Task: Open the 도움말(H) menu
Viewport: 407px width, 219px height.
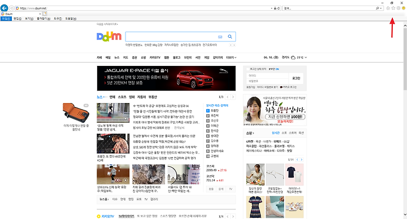Action: tap(71, 19)
